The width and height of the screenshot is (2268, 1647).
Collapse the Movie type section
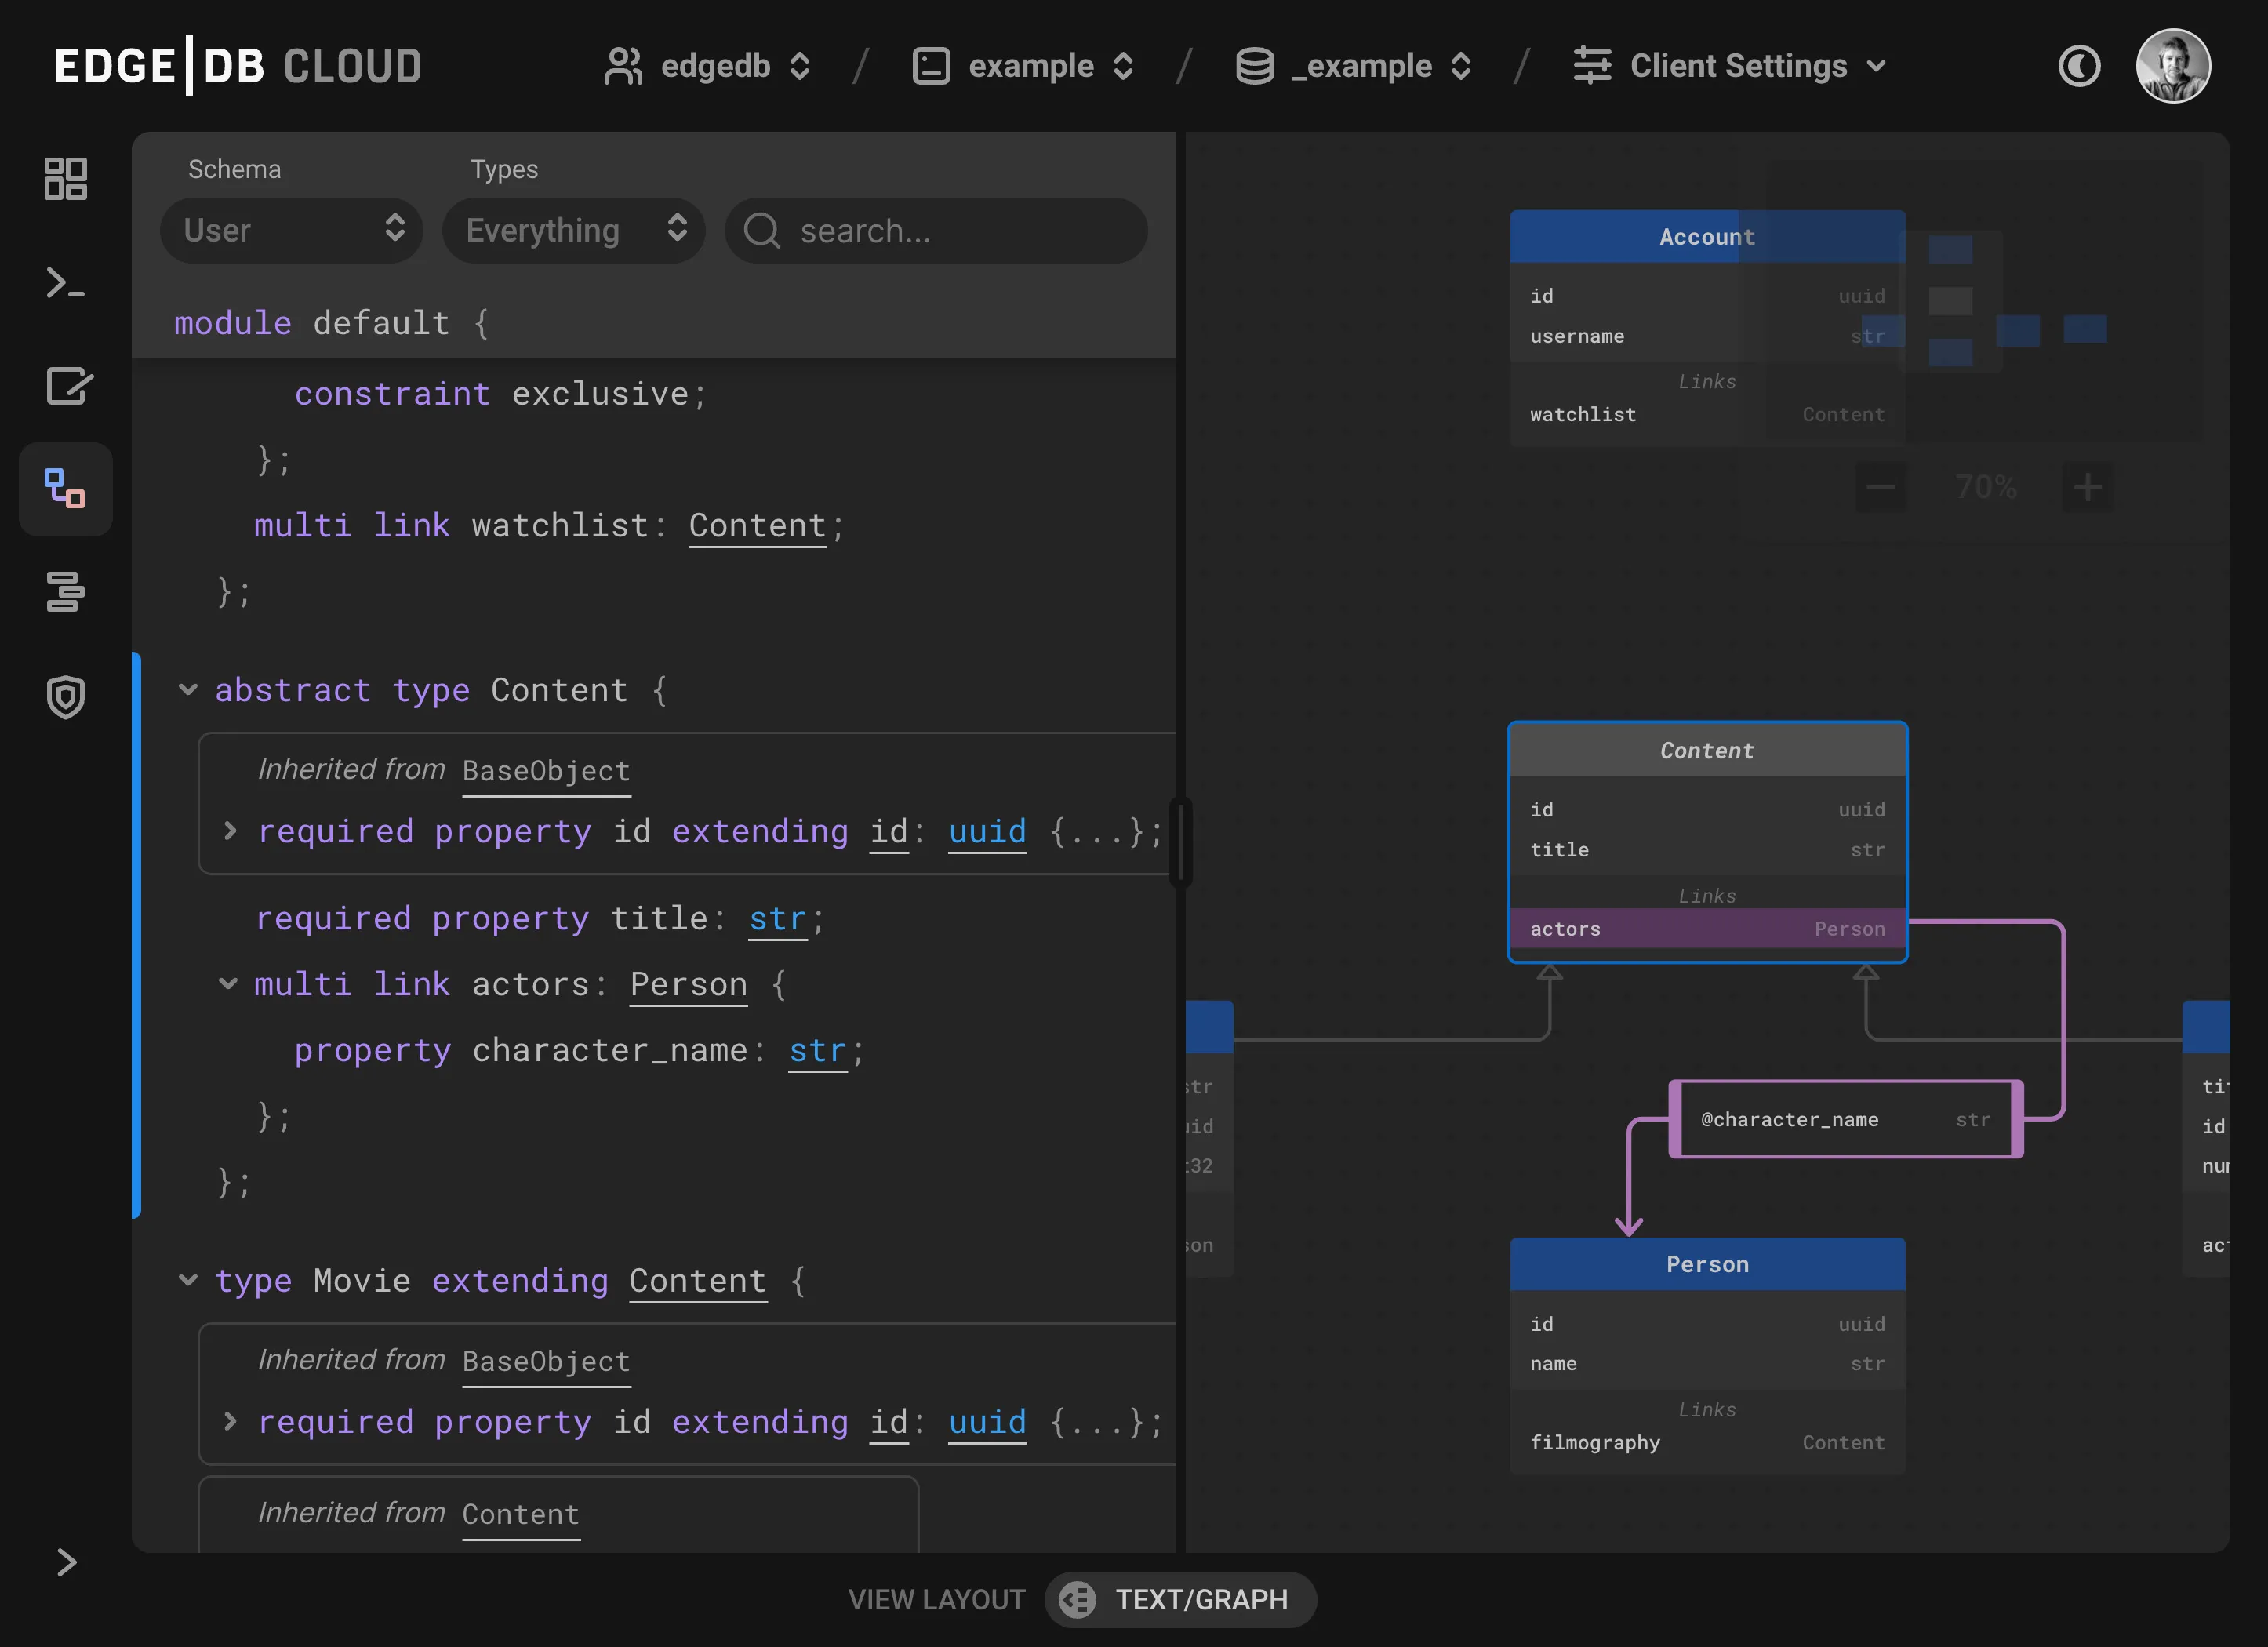187,1281
